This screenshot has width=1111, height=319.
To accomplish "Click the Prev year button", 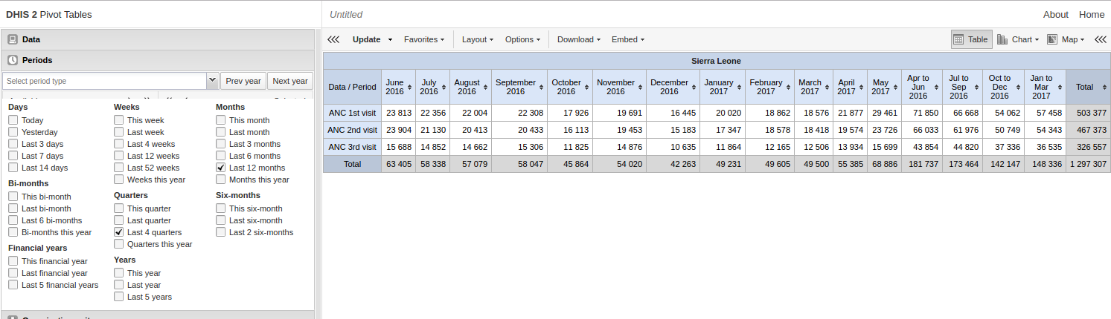I will tap(243, 81).
